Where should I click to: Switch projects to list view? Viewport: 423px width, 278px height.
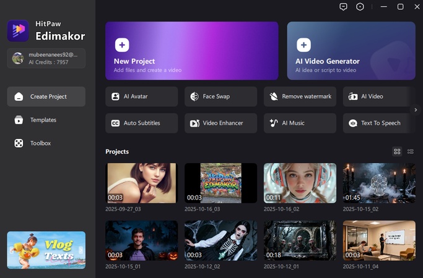[411, 151]
